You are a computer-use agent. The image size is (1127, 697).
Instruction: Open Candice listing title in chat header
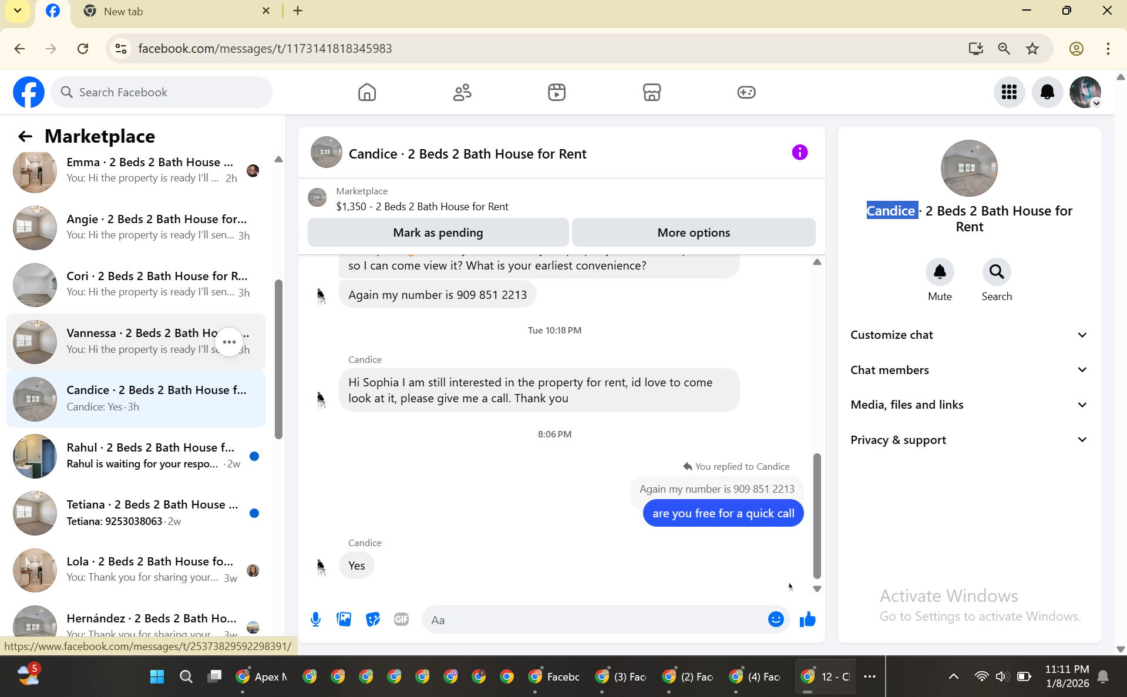point(467,154)
